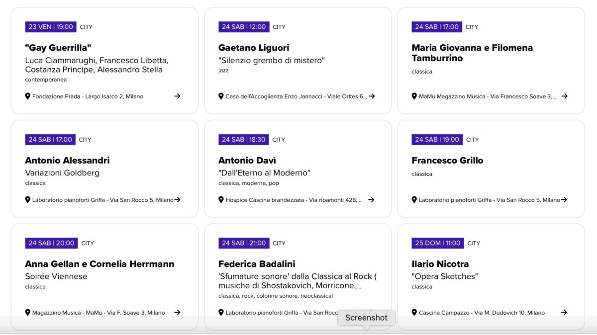Select the Federica Badalini event heading
The width and height of the screenshot is (597, 335).
[x=257, y=264]
